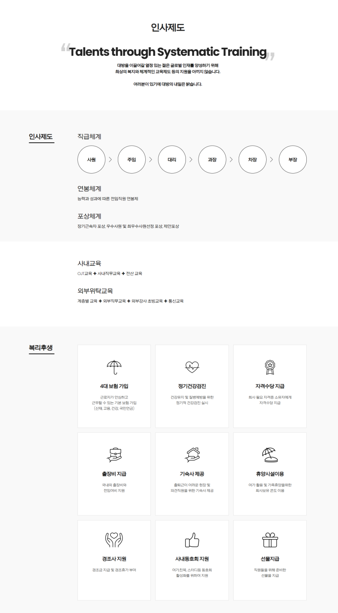The width and height of the screenshot is (338, 613).
Task: Click the award badge icon for 자격수당 지급
Action: (270, 367)
